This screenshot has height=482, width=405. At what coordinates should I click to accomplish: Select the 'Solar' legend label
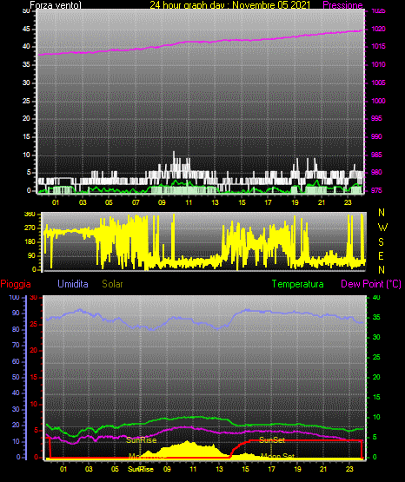[x=113, y=284]
